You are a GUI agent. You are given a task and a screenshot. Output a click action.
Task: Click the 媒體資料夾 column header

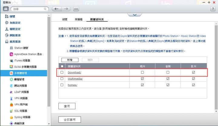click(x=97, y=66)
